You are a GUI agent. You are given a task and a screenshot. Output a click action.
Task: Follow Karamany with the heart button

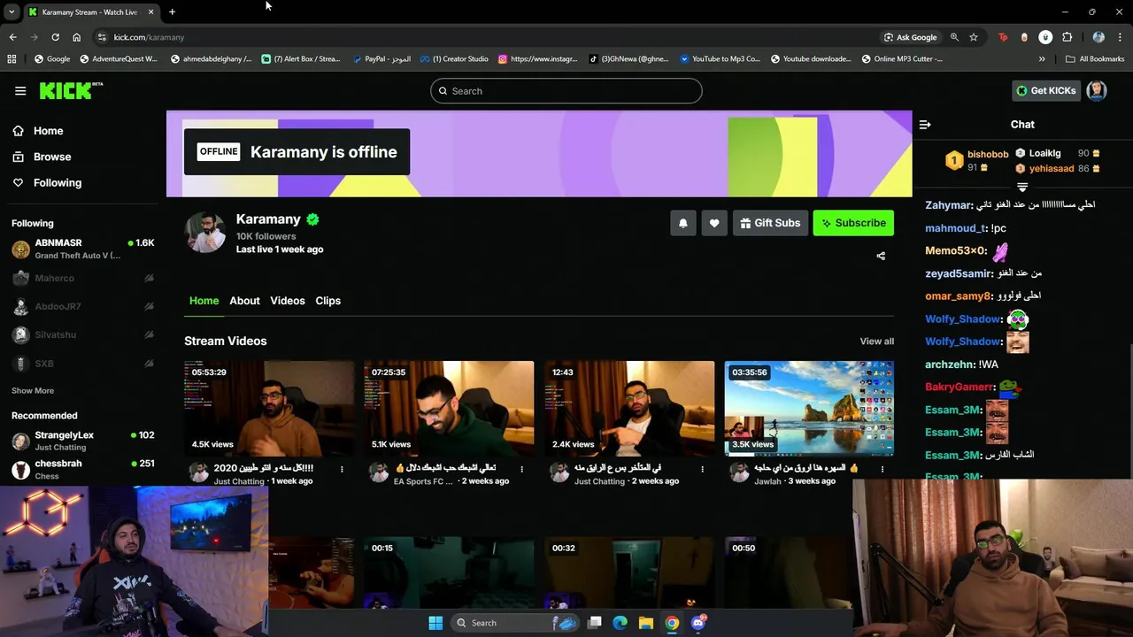click(x=714, y=223)
